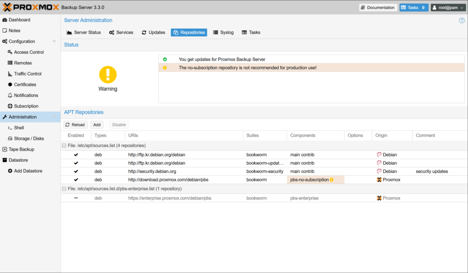
Task: Open the Shell console
Action: point(19,128)
